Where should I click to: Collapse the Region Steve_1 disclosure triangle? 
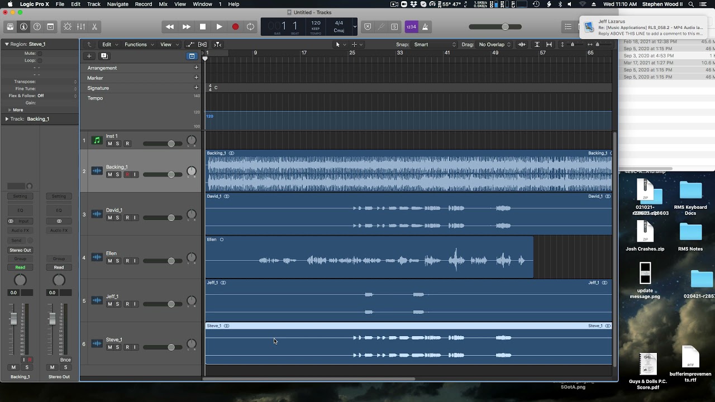click(7, 44)
